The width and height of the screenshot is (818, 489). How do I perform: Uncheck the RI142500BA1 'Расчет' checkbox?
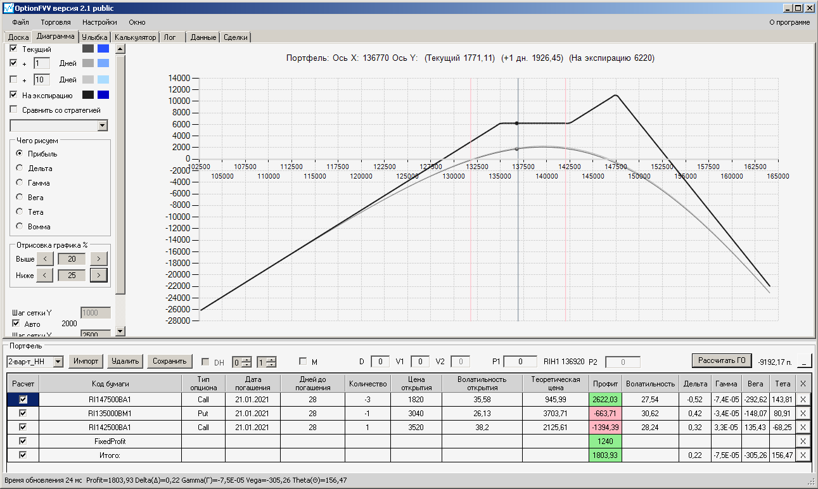[x=23, y=427]
